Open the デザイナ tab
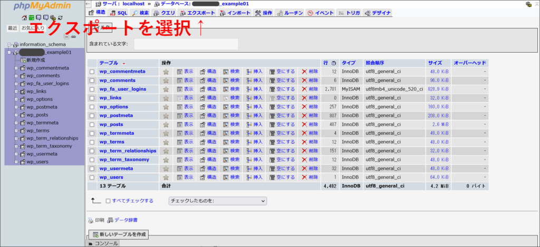Viewport: 540px width, 247px height. coord(378,13)
